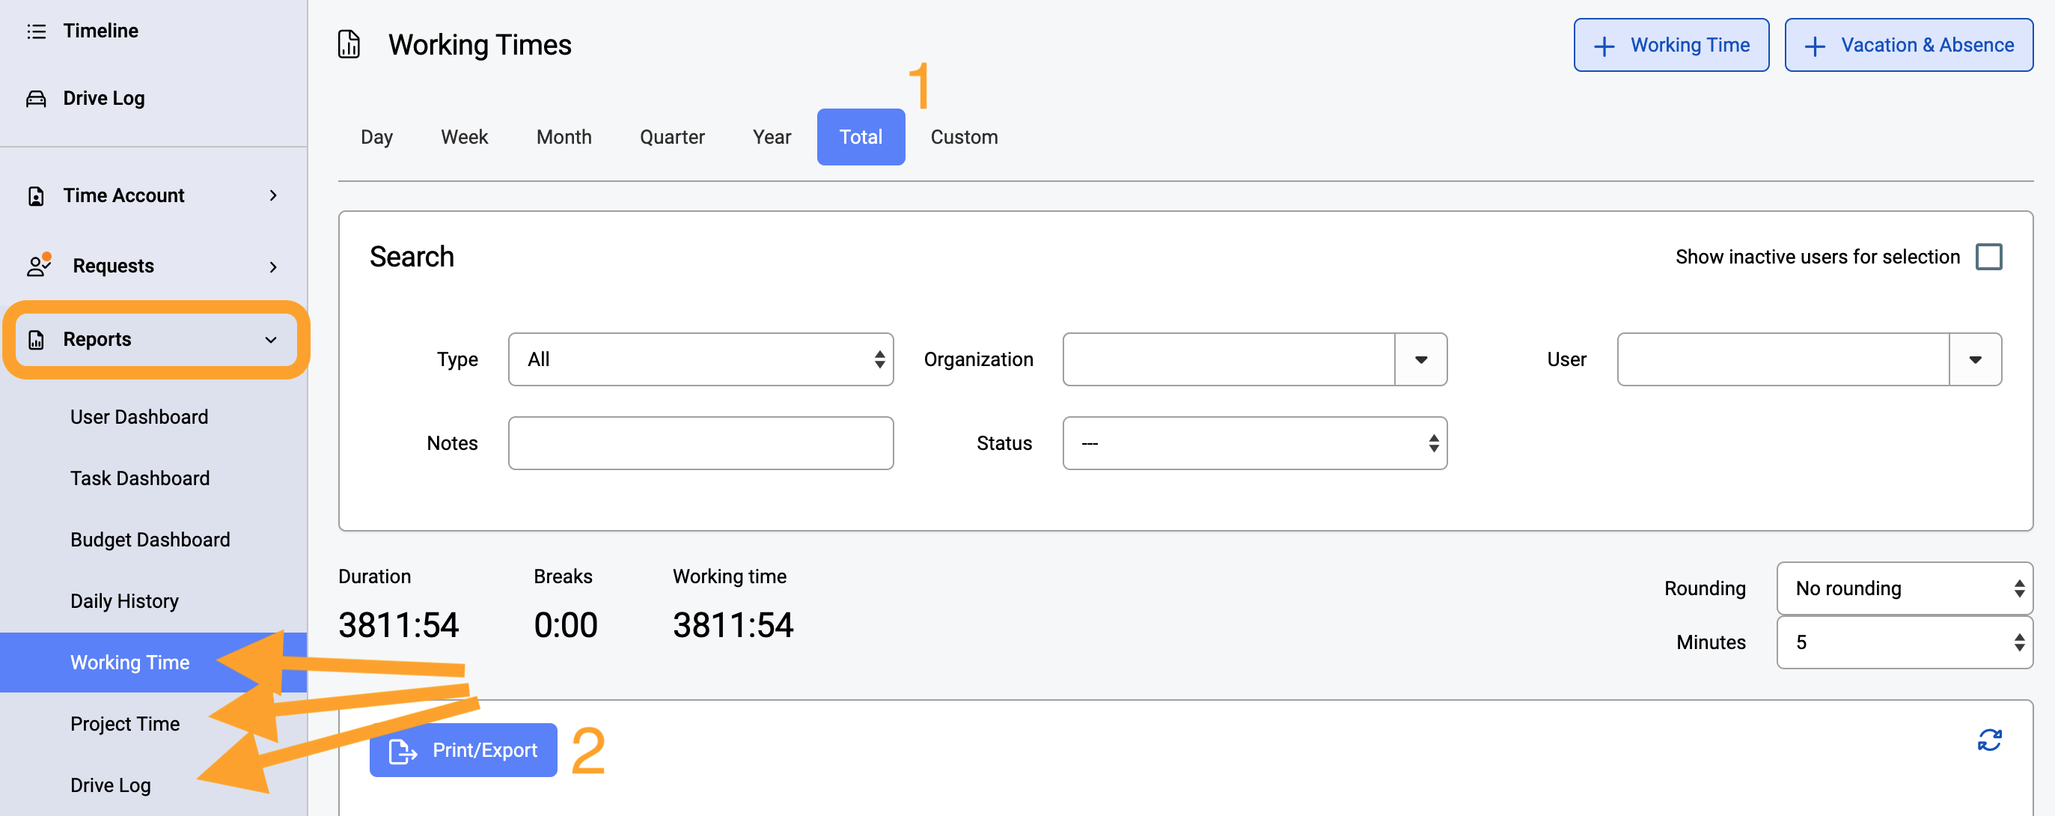Add a new Working Time entry

(1670, 46)
